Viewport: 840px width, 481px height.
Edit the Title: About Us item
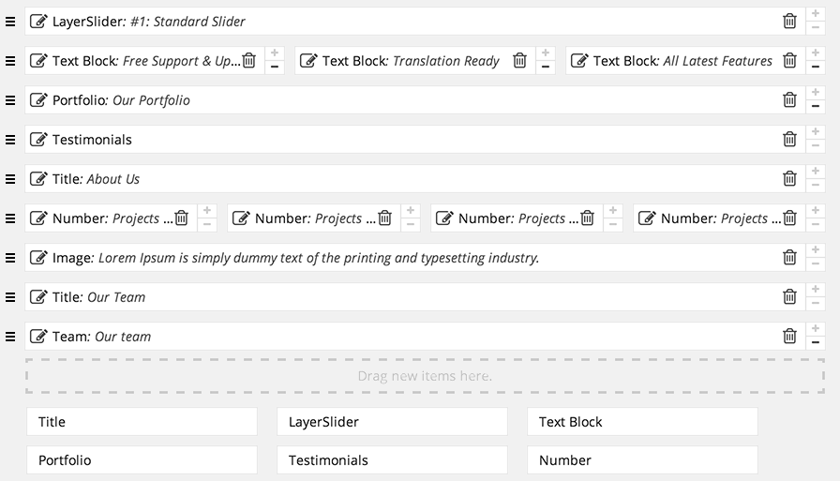[38, 179]
